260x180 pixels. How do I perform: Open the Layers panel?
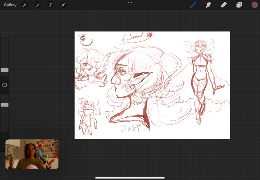(239, 5)
